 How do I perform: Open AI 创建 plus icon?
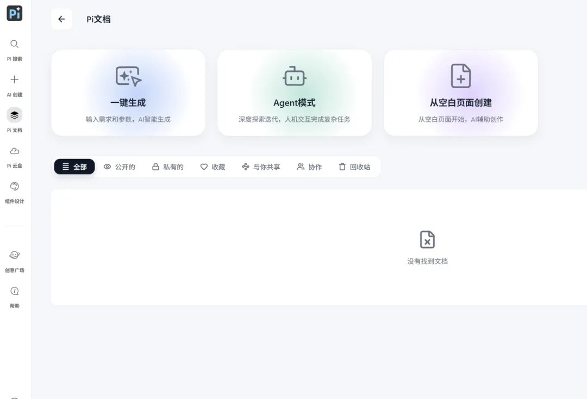[x=14, y=79]
